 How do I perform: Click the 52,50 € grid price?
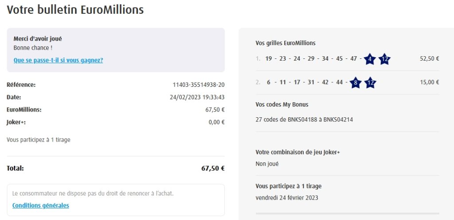pyautogui.click(x=429, y=58)
